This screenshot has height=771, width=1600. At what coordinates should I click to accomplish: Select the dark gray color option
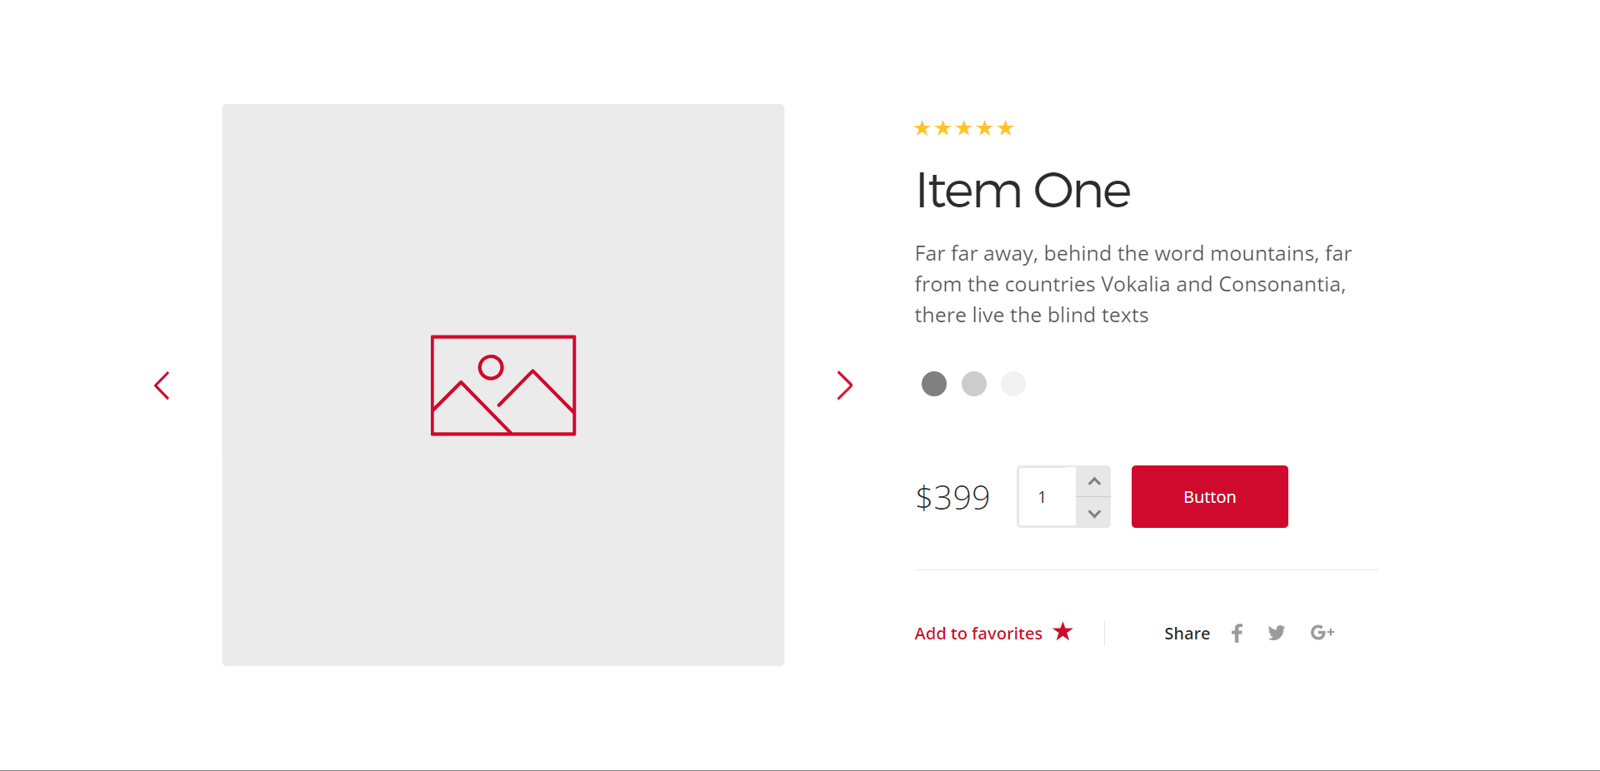[934, 384]
